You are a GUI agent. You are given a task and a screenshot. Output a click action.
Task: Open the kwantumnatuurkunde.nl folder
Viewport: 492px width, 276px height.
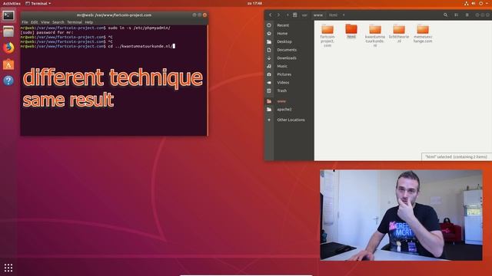click(x=375, y=35)
